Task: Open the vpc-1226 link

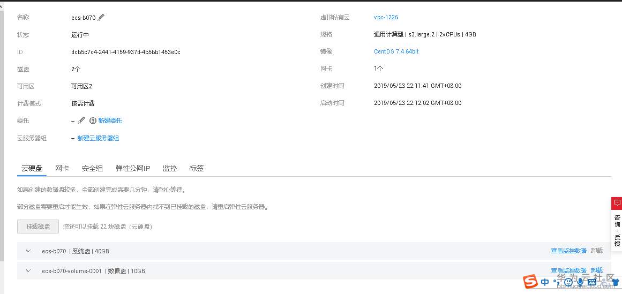Action: pos(386,18)
